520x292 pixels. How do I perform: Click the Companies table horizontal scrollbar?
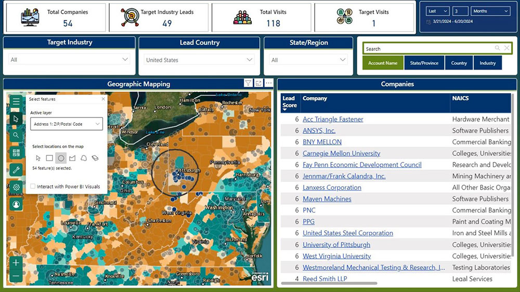pos(329,283)
